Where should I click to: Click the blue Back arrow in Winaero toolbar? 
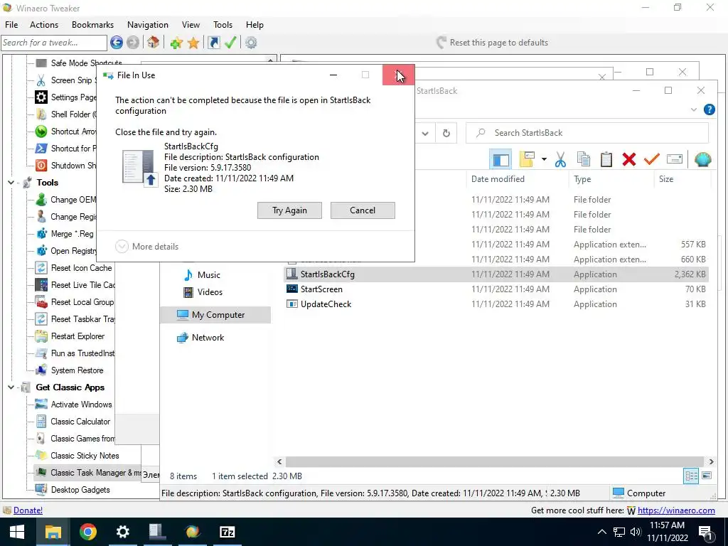tap(117, 43)
